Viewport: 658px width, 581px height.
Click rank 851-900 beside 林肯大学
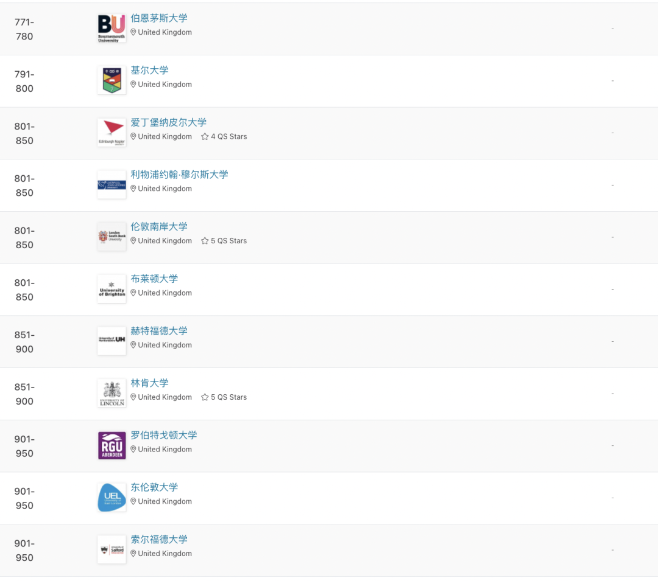(24, 394)
